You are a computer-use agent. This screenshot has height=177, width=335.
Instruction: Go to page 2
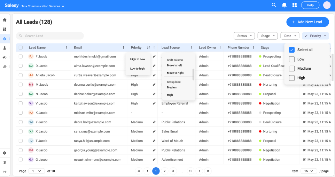tap(164, 171)
